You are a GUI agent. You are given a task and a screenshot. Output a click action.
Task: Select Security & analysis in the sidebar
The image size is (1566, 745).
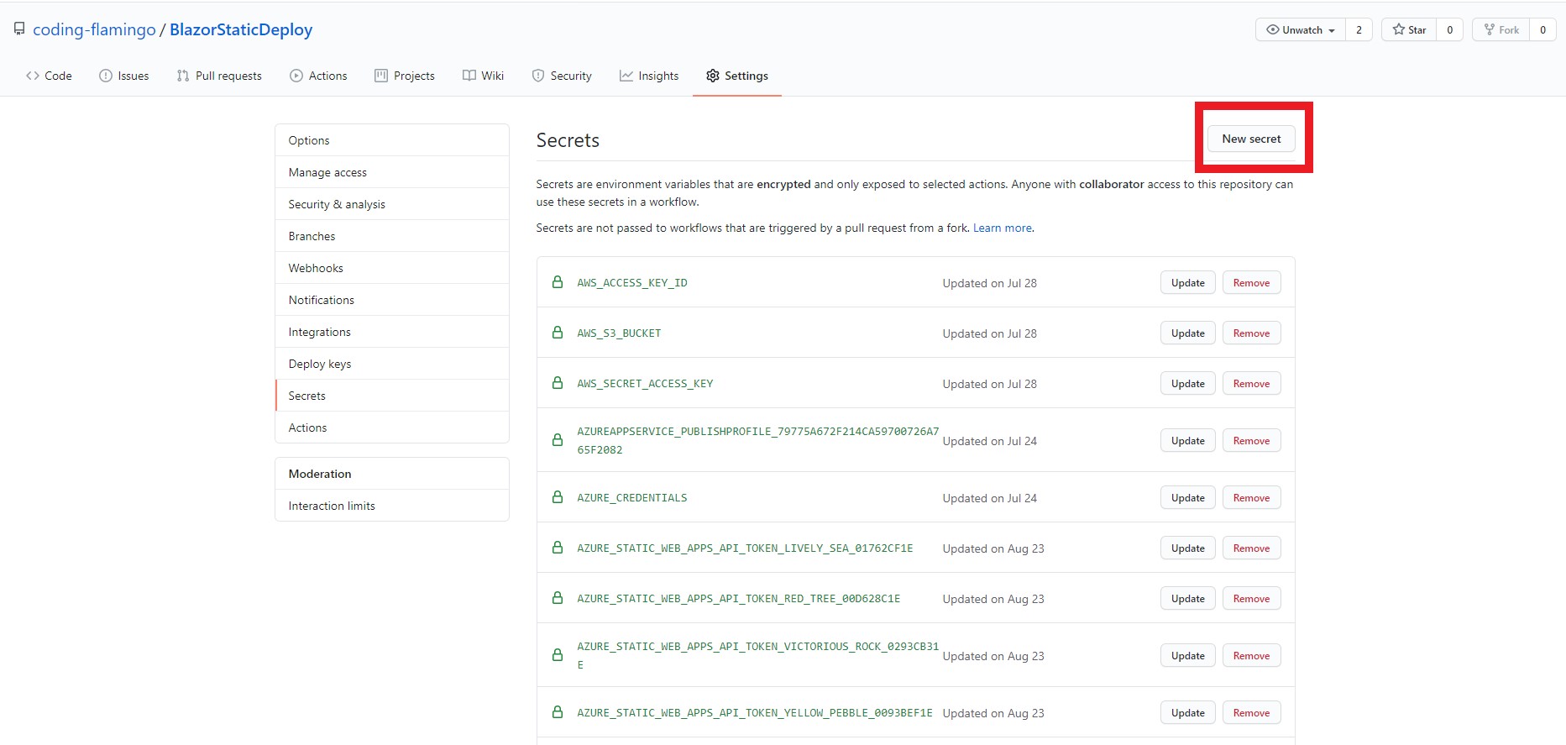(x=392, y=204)
